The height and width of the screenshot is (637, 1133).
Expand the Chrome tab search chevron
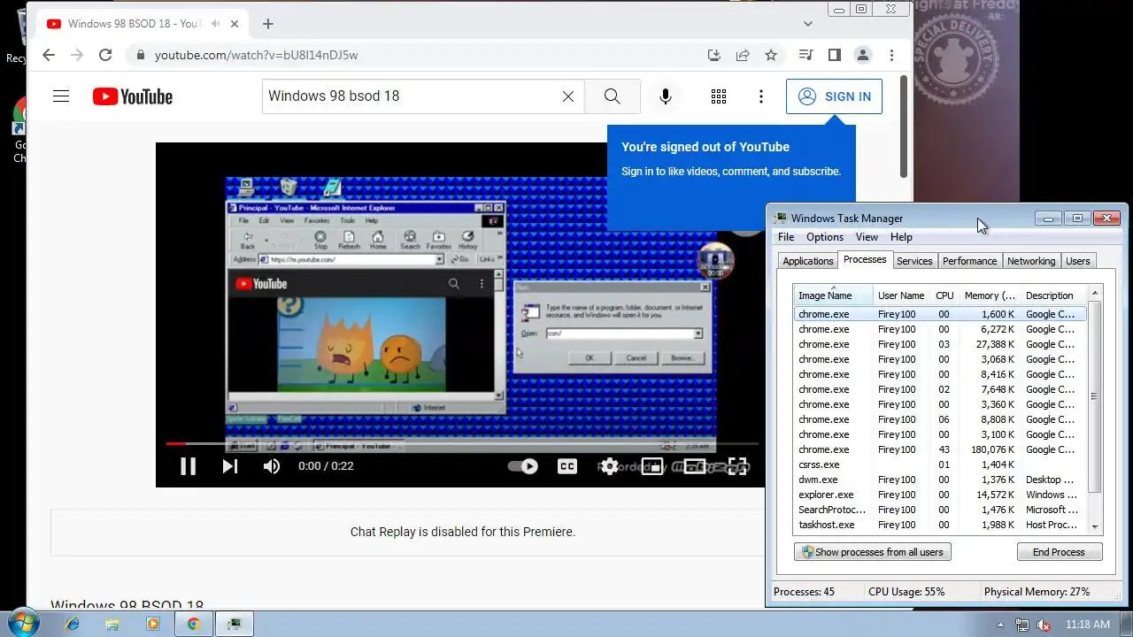click(x=808, y=24)
